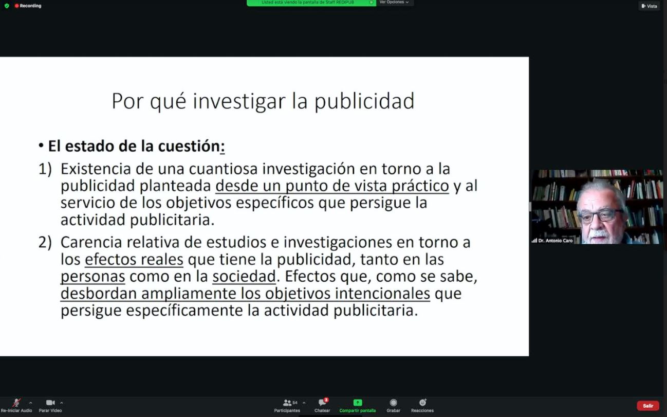Expand the video options chevron
This screenshot has height=417, width=667.
62,403
